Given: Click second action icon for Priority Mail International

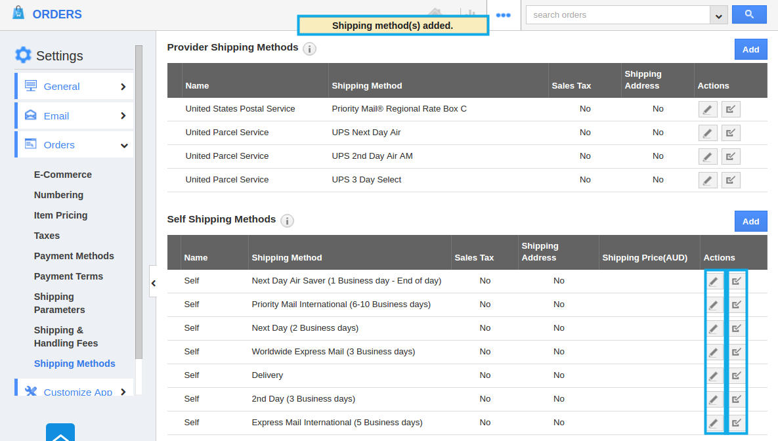Looking at the screenshot, I should pyautogui.click(x=737, y=304).
